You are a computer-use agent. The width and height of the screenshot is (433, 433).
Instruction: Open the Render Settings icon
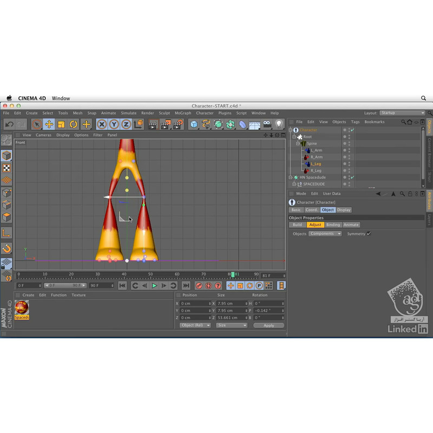(x=179, y=124)
